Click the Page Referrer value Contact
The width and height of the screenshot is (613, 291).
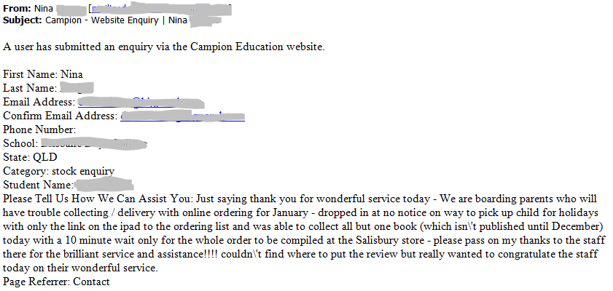coord(92,282)
